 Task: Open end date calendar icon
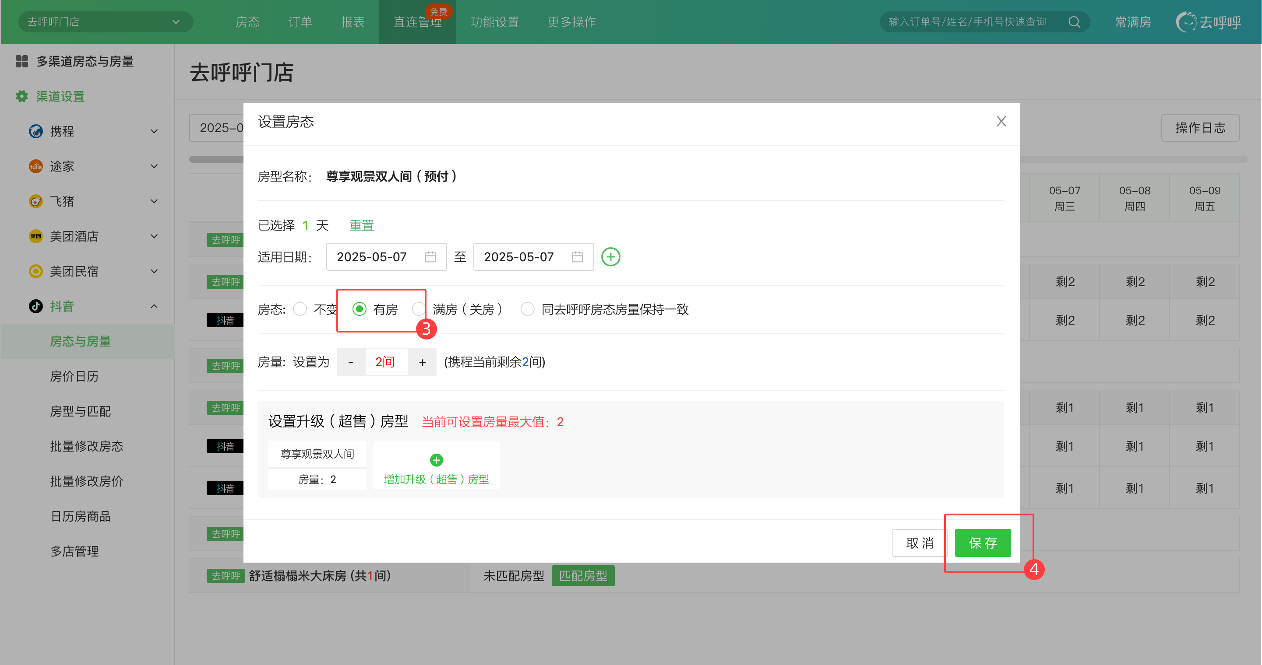click(577, 257)
